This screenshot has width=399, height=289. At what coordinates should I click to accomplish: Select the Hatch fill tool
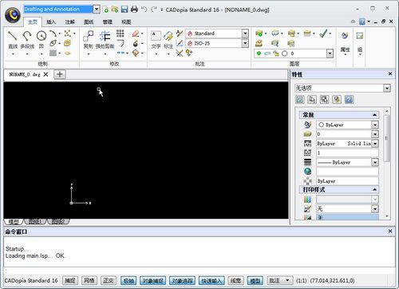53,53
